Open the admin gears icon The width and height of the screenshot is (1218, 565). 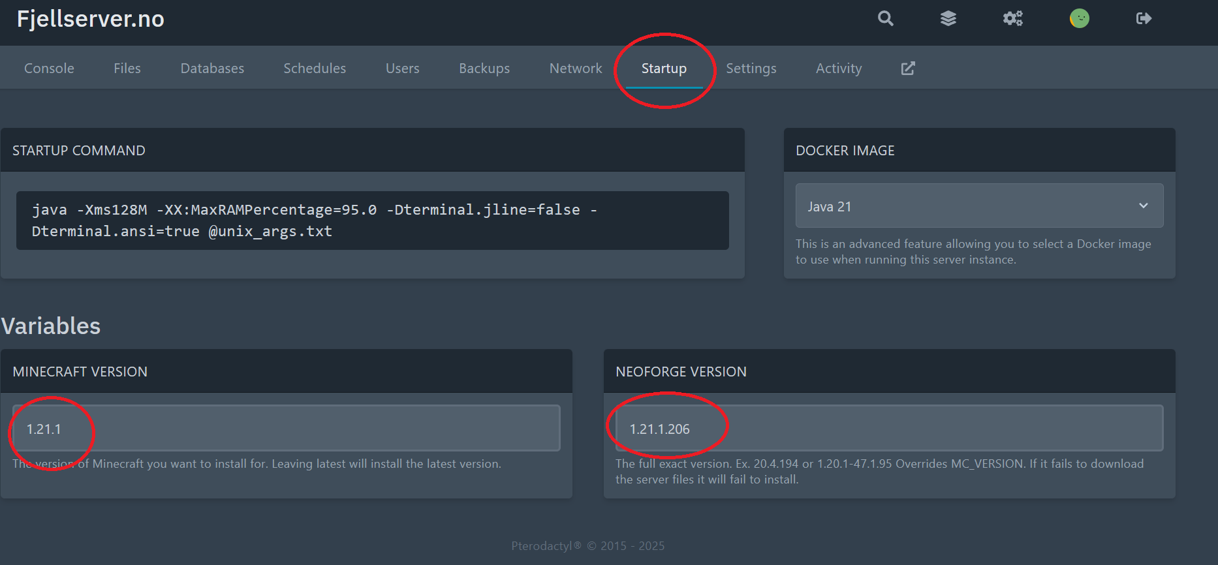[1013, 18]
